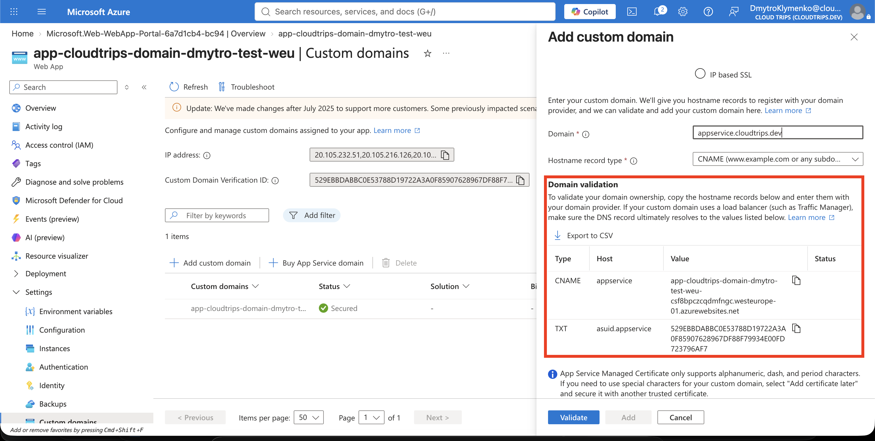Click Add custom domain command
Screen dimensions: 875x441
(210, 263)
